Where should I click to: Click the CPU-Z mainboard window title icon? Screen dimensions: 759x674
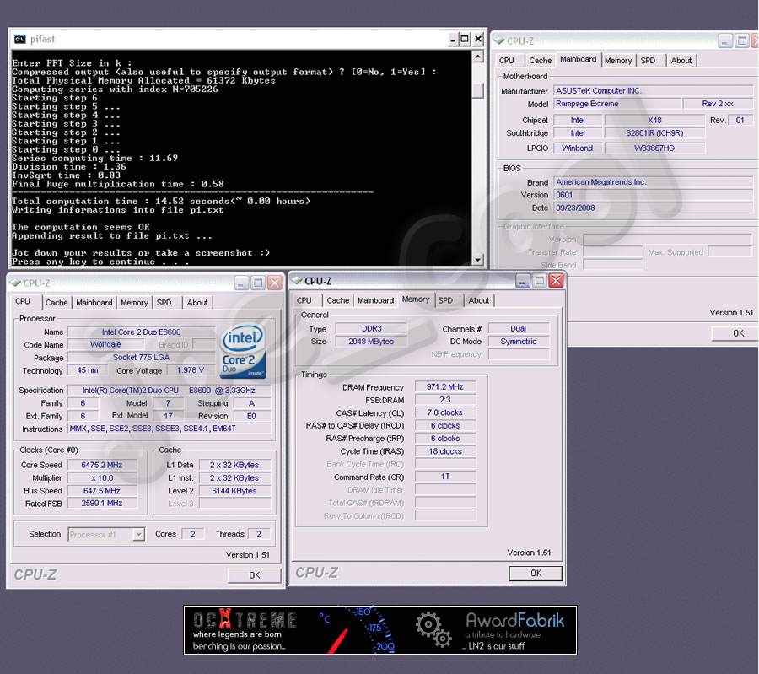499,41
